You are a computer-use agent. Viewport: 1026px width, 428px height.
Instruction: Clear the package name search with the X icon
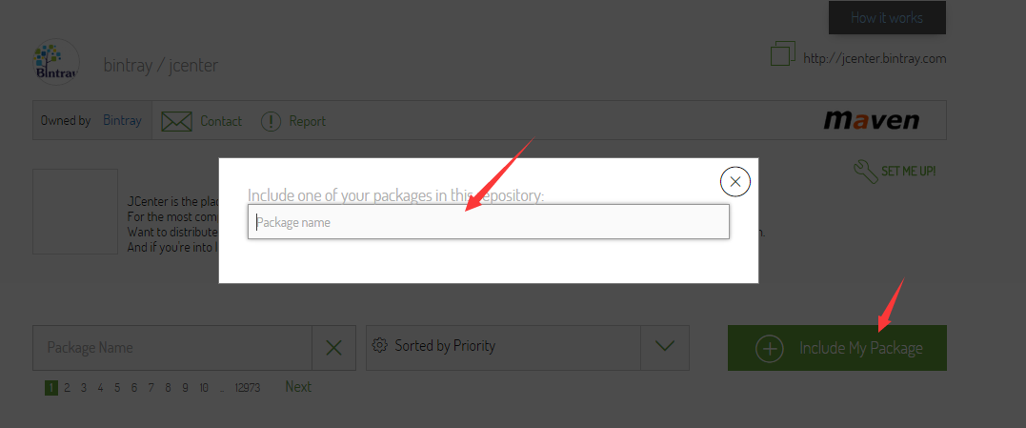click(x=333, y=348)
